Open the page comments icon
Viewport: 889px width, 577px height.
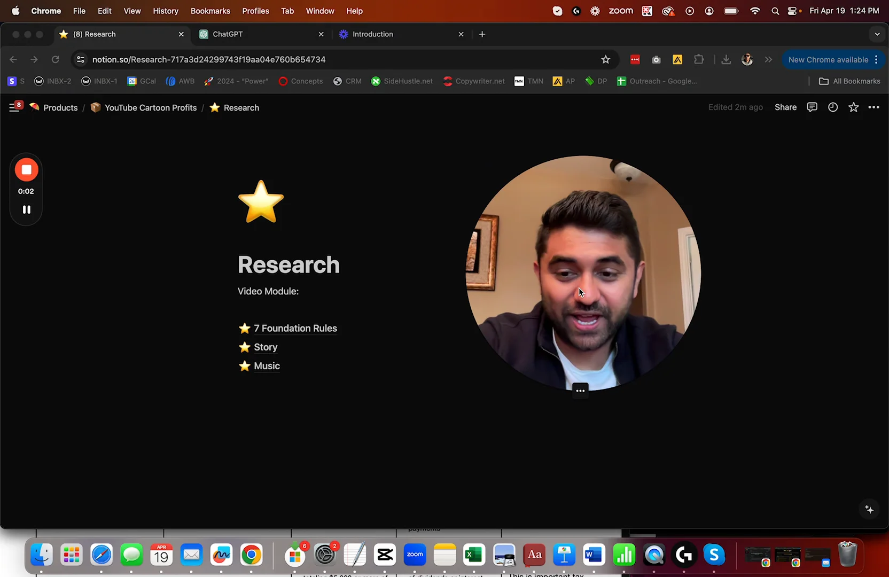(812, 107)
